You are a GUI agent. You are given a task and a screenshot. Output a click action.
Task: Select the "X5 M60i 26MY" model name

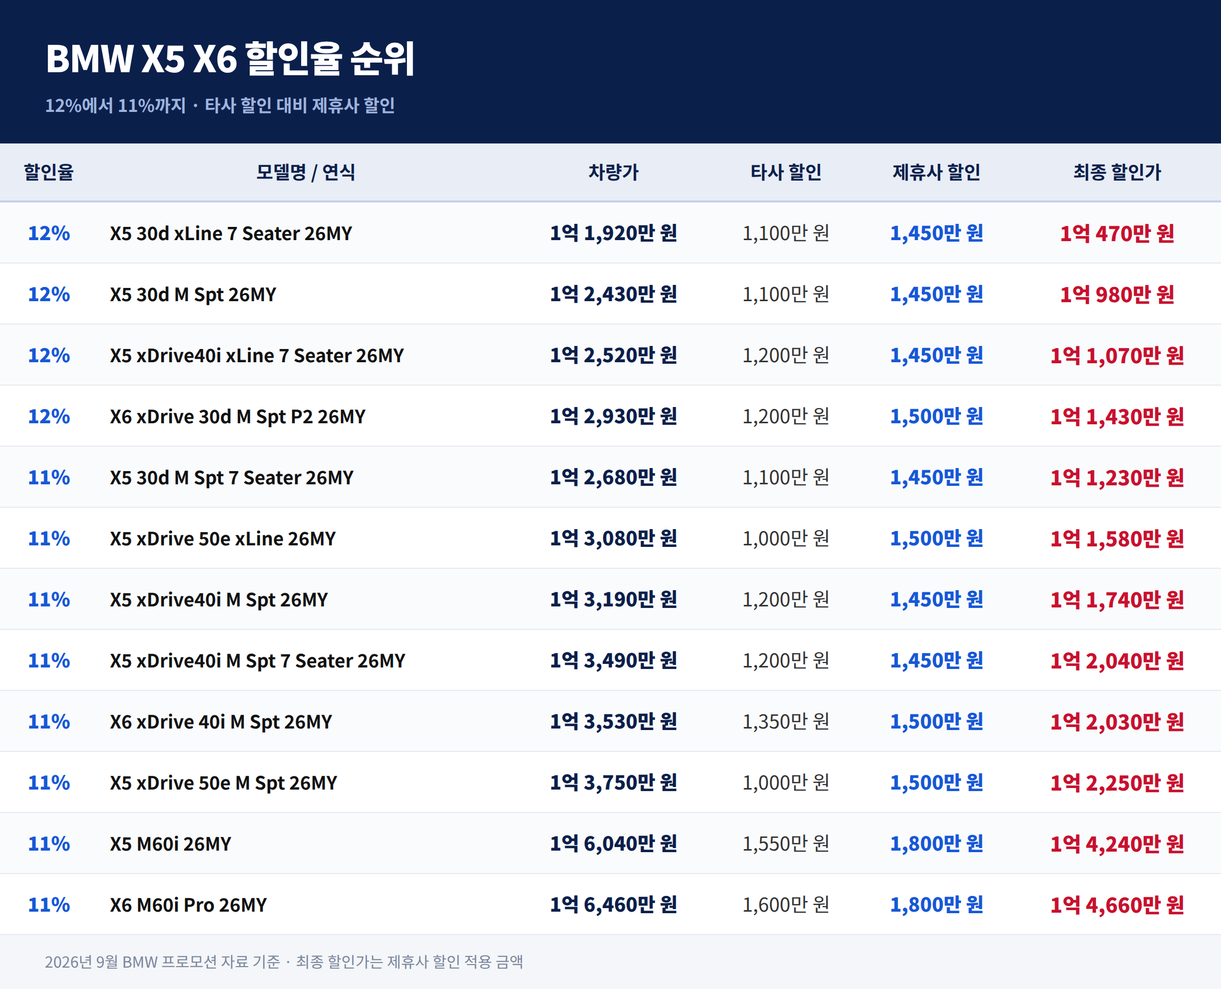170,843
